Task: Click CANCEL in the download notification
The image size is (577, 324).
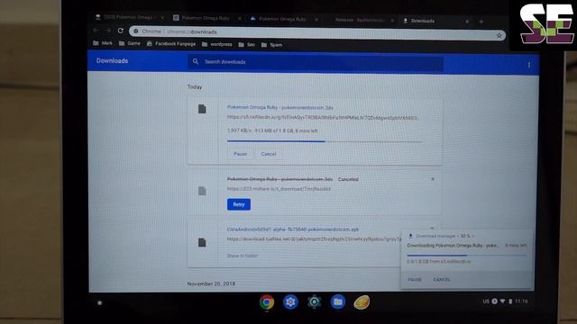Action: click(442, 280)
